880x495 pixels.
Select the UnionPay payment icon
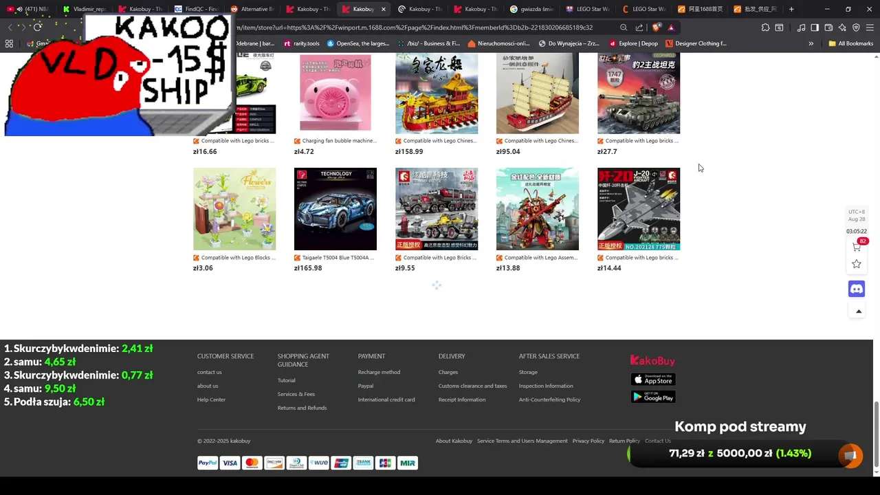pos(341,463)
